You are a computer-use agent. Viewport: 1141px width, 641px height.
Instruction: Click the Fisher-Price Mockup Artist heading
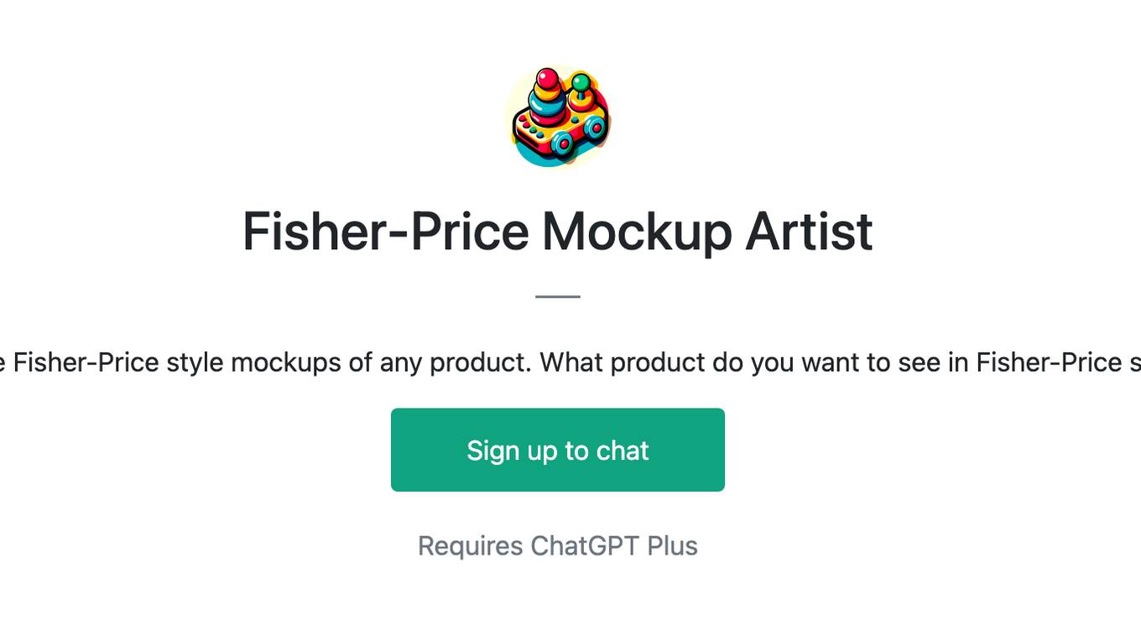[558, 232]
